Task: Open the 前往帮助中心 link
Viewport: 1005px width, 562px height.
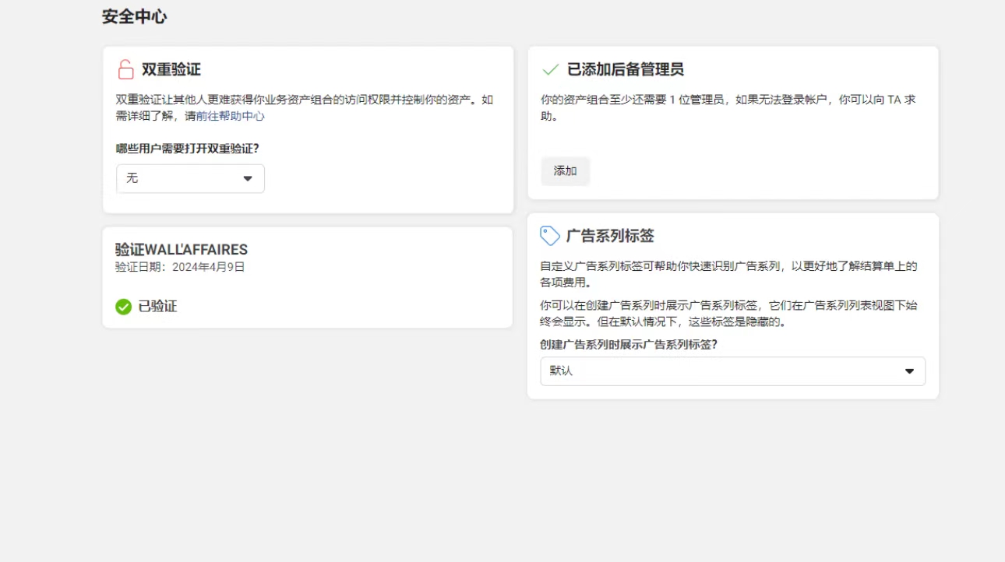Action: [x=231, y=116]
